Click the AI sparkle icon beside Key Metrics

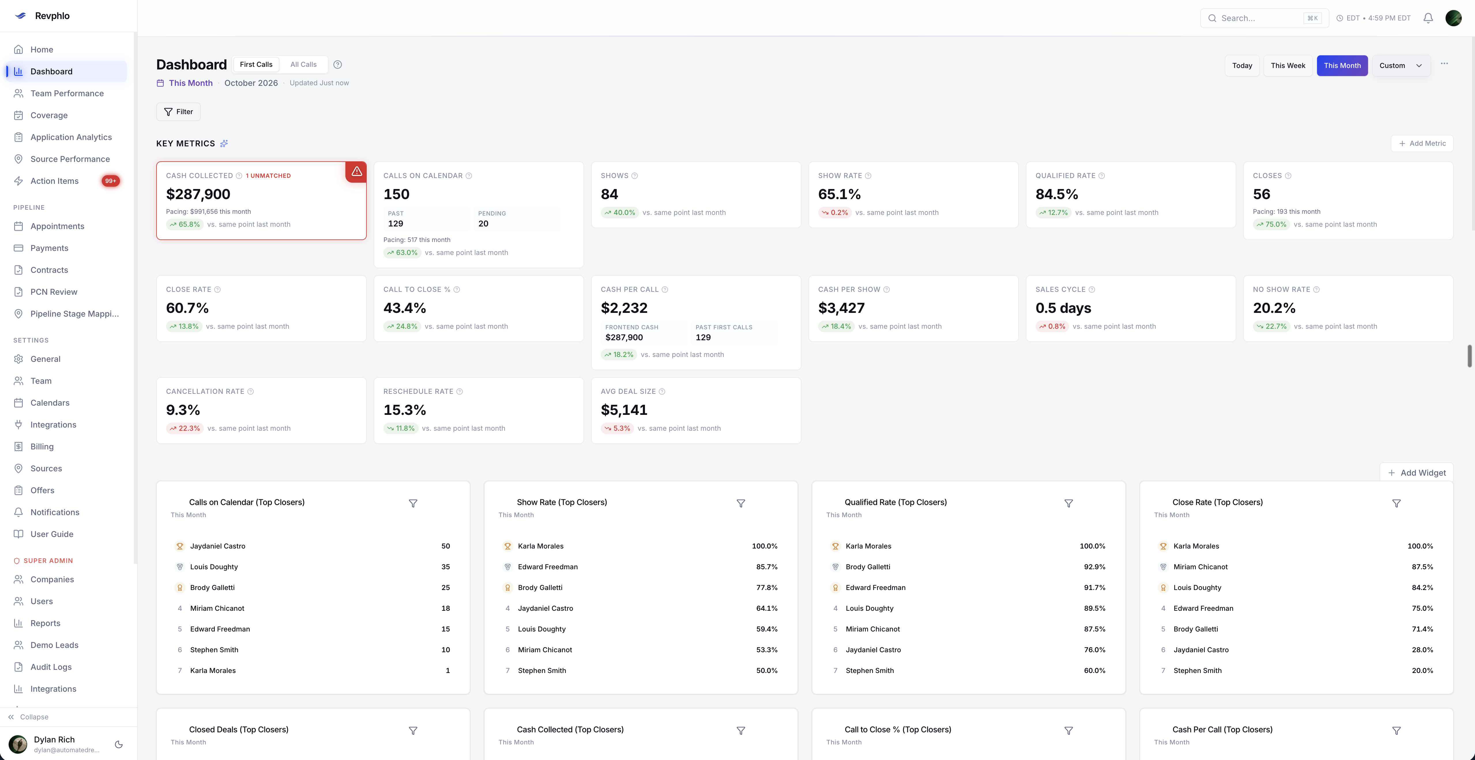click(224, 144)
